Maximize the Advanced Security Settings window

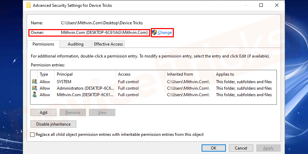[261, 5]
